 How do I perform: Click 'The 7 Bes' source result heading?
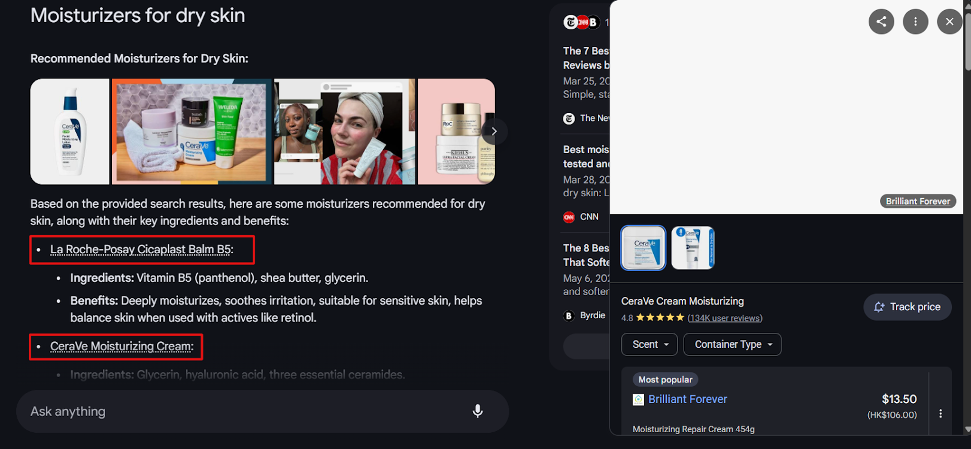point(586,58)
